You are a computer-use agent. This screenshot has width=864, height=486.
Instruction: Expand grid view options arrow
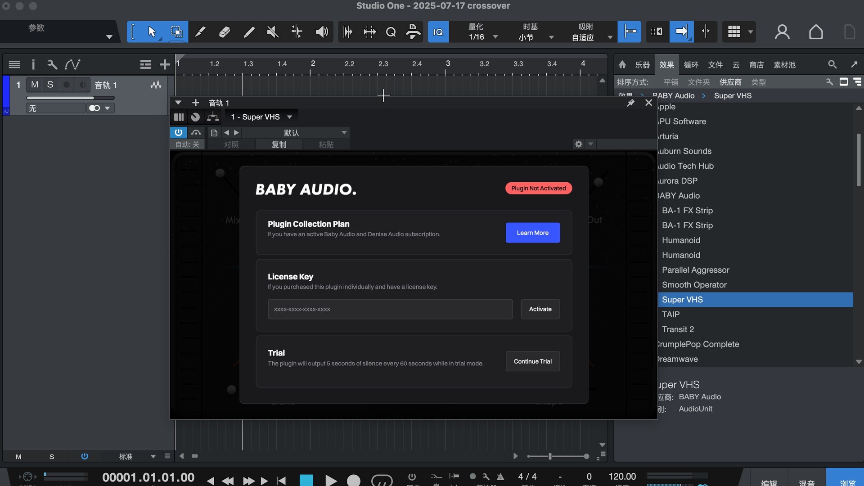750,32
